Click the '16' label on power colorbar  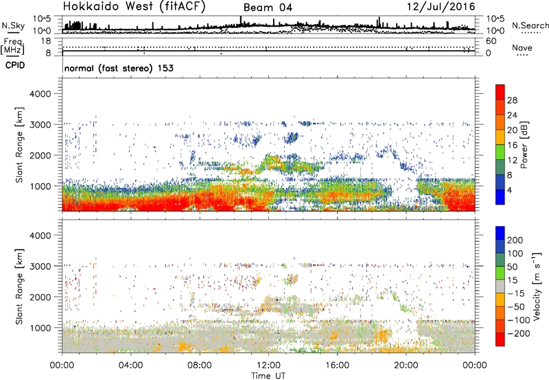point(512,145)
